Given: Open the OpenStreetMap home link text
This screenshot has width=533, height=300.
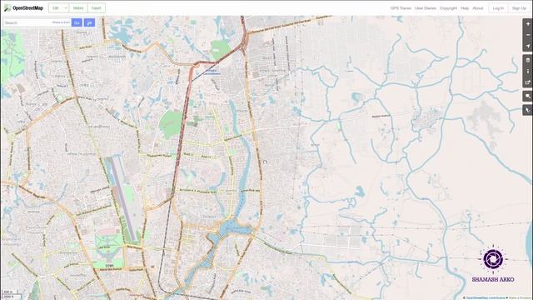Looking at the screenshot, I should point(27,7).
